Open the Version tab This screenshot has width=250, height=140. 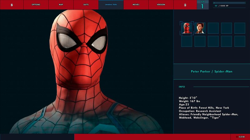161,5
